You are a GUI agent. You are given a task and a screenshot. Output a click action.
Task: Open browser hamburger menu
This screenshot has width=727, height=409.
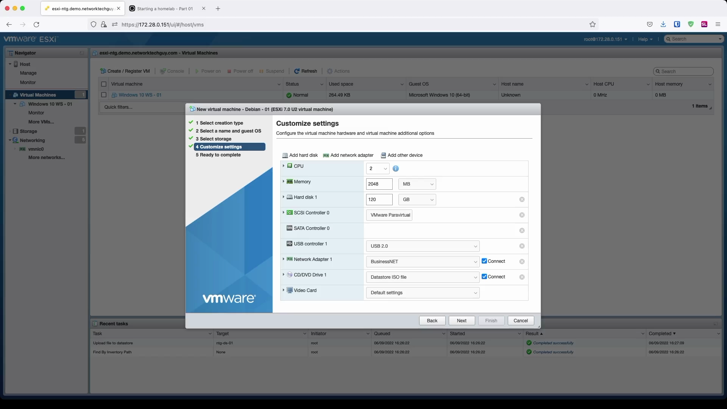718,25
